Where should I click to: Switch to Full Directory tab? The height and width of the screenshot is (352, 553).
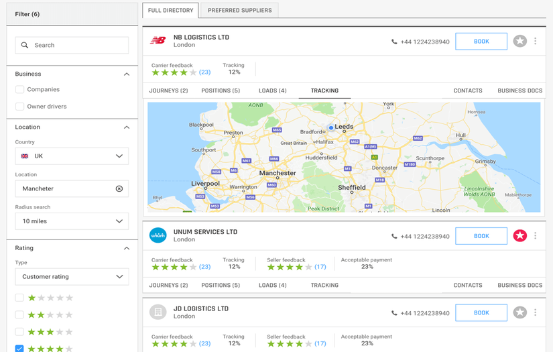171,10
